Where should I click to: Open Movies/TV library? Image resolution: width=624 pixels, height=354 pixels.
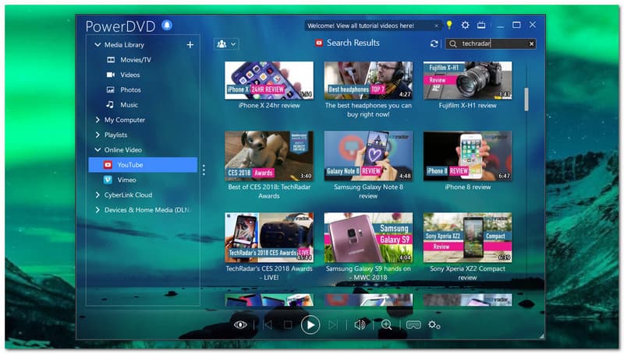pos(135,60)
